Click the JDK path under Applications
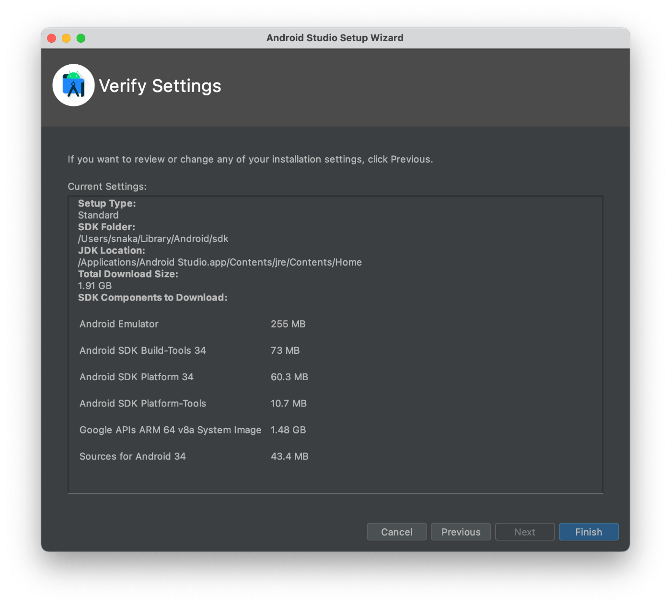This screenshot has height=606, width=671. point(220,262)
